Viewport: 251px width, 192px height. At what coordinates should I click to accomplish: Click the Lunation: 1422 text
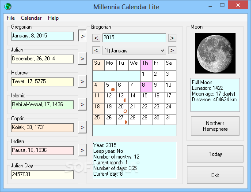pos(208,88)
